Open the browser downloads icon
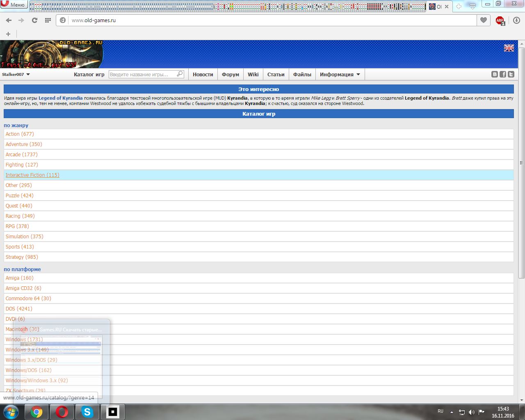Screen dimensions: 525x420 (516, 20)
